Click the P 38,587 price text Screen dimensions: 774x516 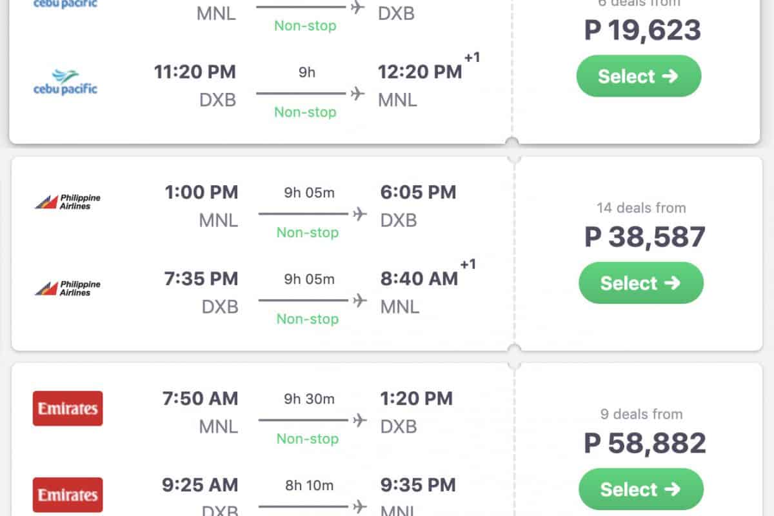point(644,237)
